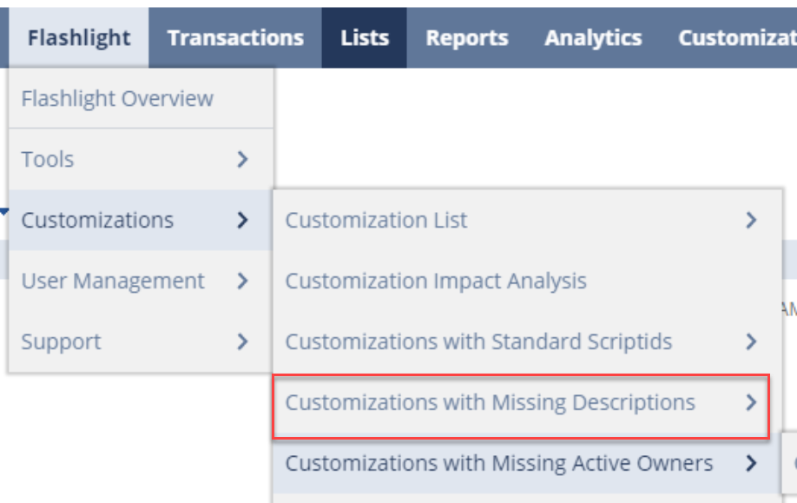Image resolution: width=797 pixels, height=503 pixels.
Task: Open the Flashlight menu tab
Action: click(78, 38)
